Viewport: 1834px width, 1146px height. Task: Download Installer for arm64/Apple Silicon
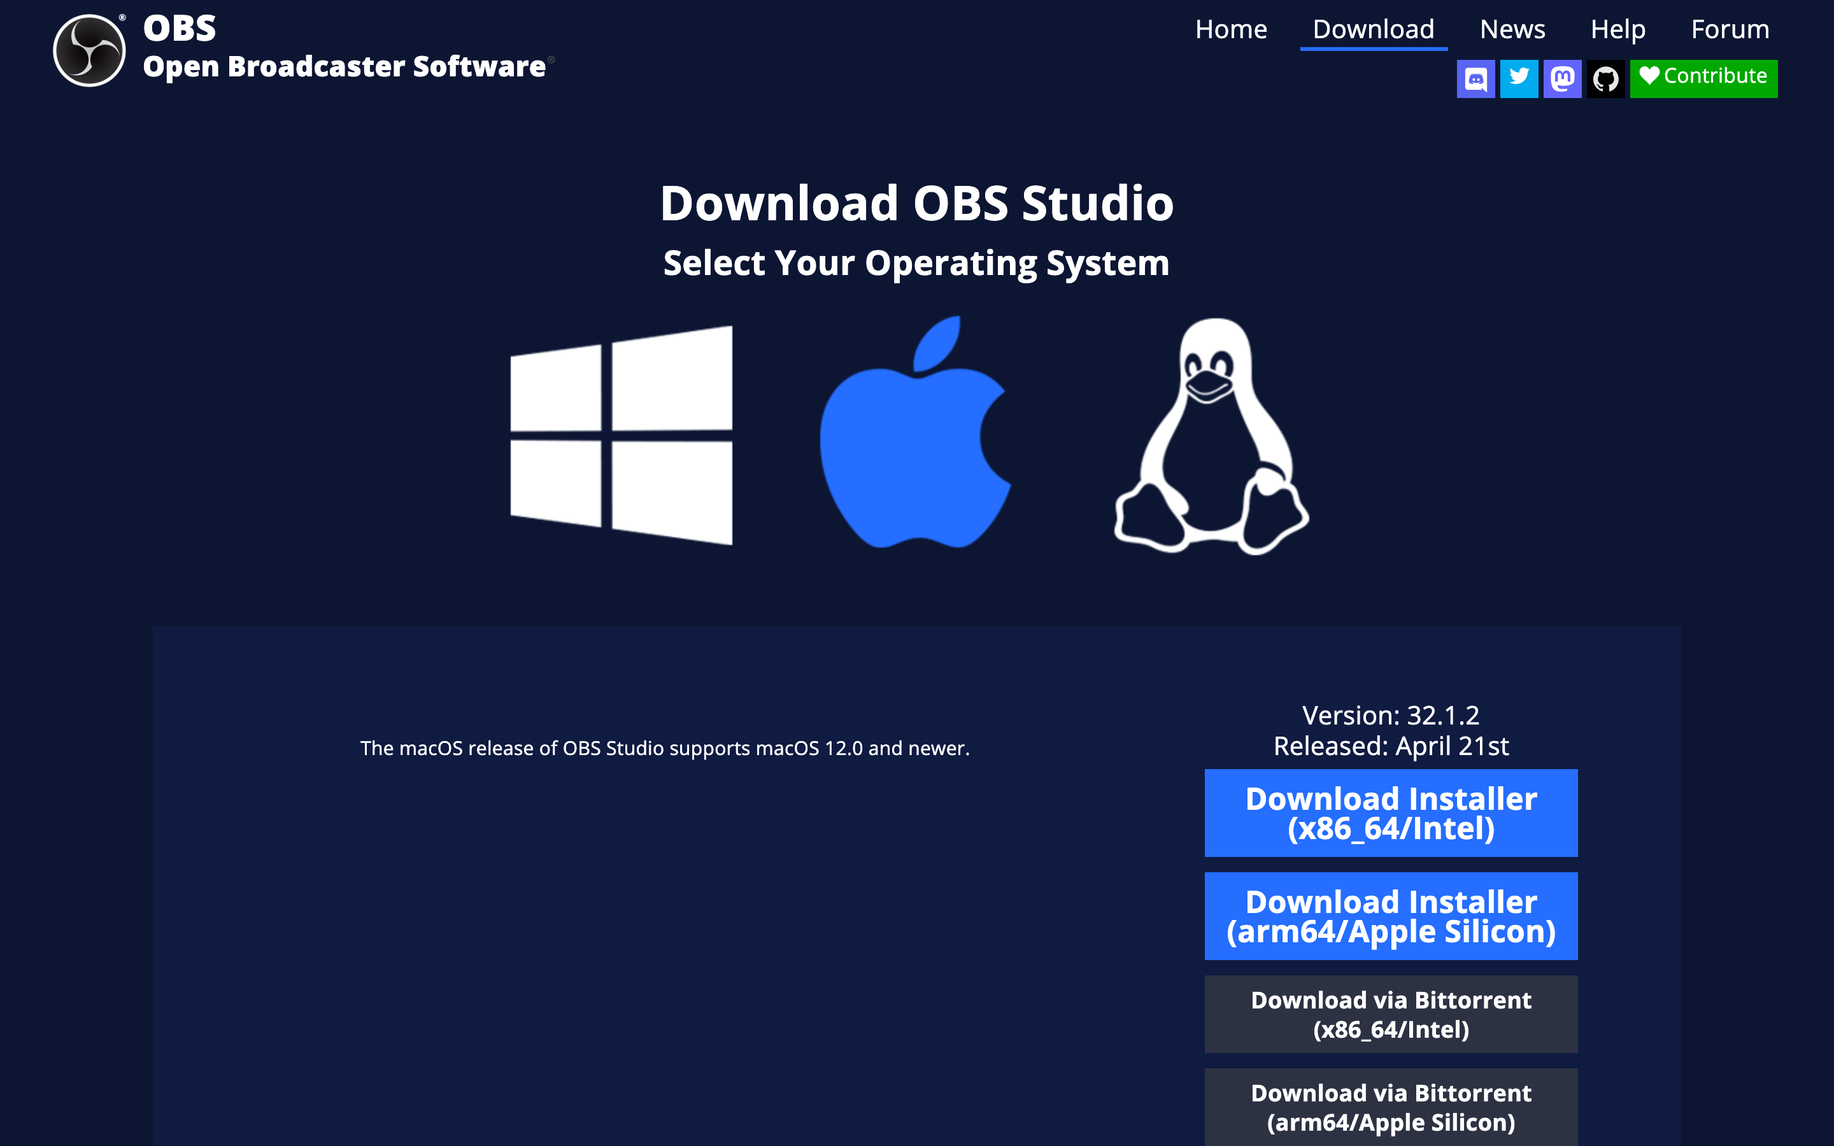point(1391,916)
